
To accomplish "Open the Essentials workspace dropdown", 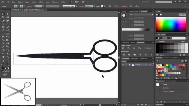I will (x=146, y=2).
